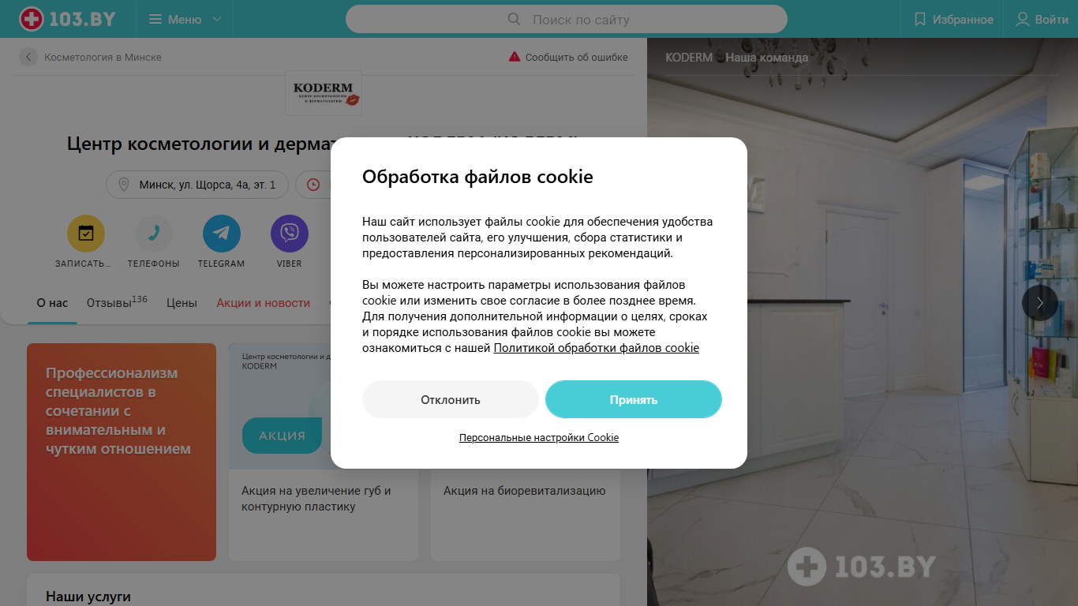Click the Войти user icon
1078x606 pixels.
pos(1023,19)
